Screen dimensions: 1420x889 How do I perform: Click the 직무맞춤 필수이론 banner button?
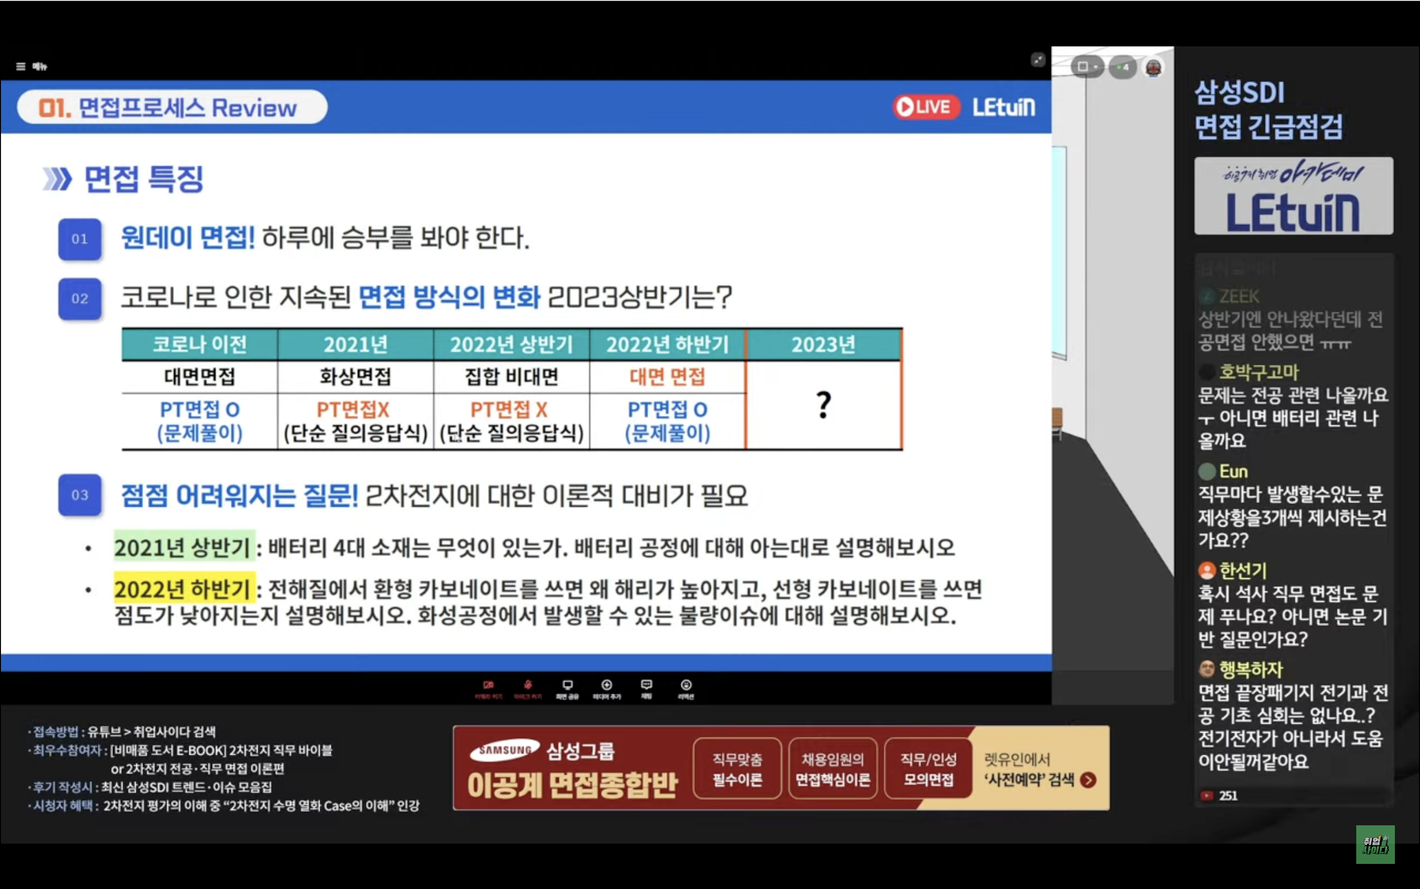(737, 768)
